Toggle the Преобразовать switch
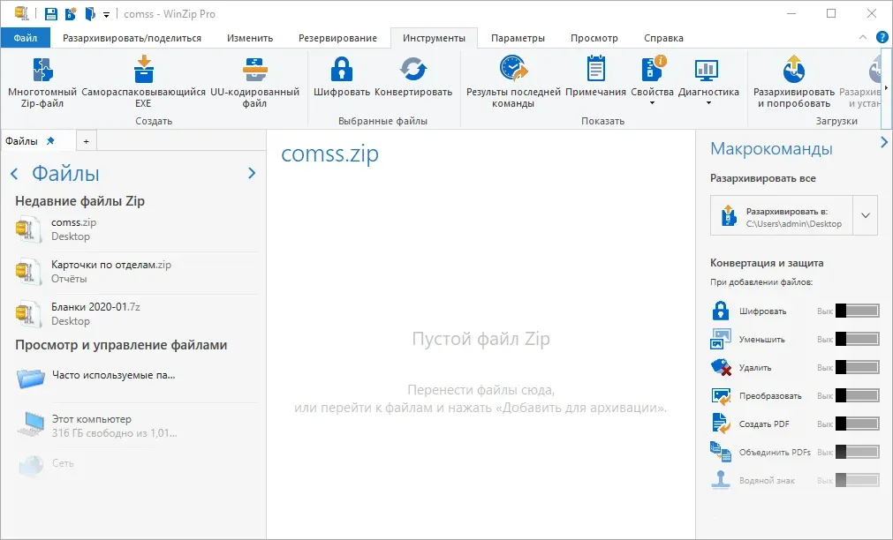Image resolution: width=893 pixels, height=540 pixels. click(x=857, y=395)
